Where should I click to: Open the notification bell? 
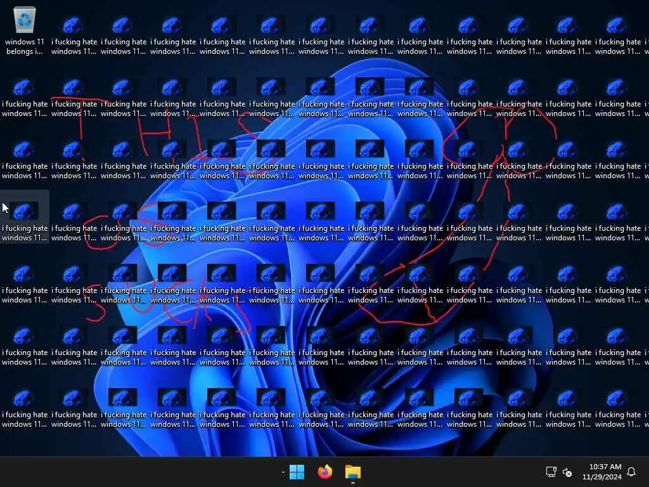631,472
